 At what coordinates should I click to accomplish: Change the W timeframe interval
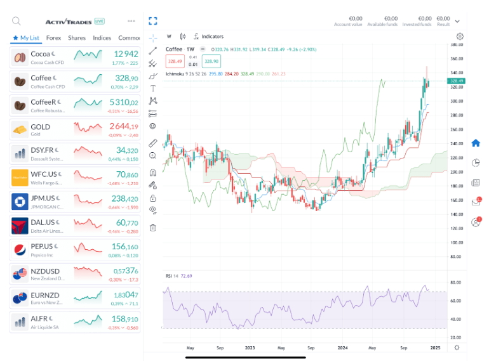pos(169,36)
